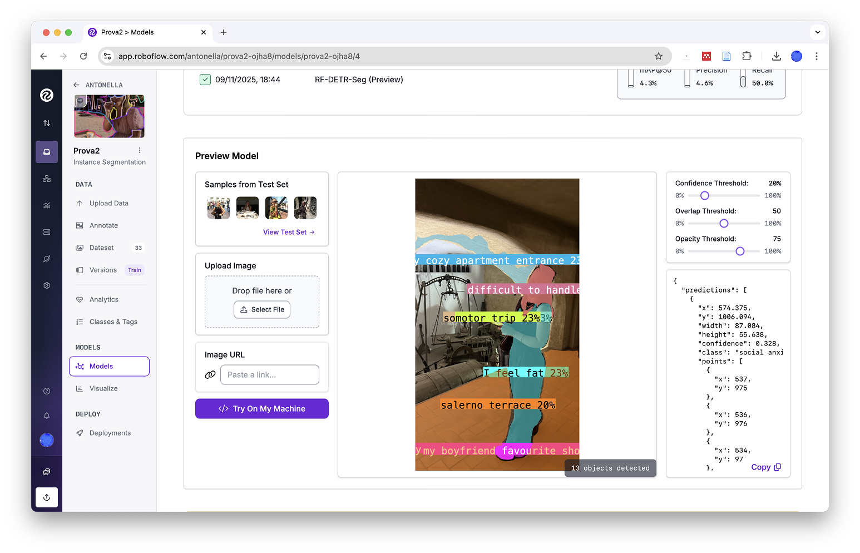Adjust the Opacity Threshold slider handle
Screen dimensions: 860x553
coord(740,251)
